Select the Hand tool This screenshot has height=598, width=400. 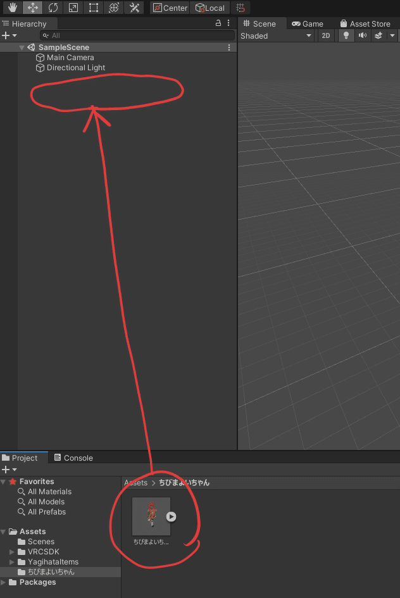(x=12, y=7)
